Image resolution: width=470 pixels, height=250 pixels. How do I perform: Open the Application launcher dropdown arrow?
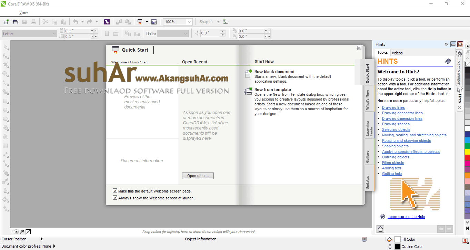click(147, 22)
